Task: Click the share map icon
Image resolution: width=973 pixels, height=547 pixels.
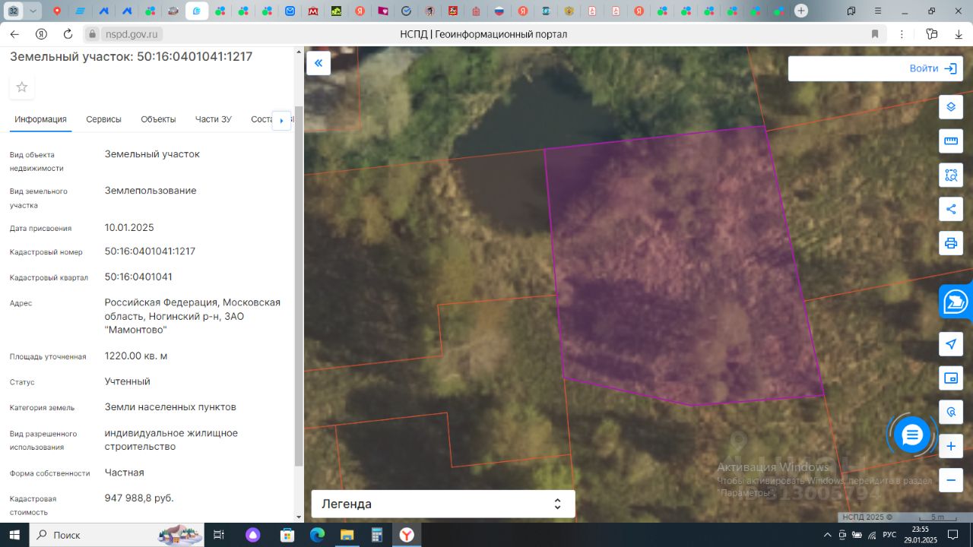Action: click(950, 209)
